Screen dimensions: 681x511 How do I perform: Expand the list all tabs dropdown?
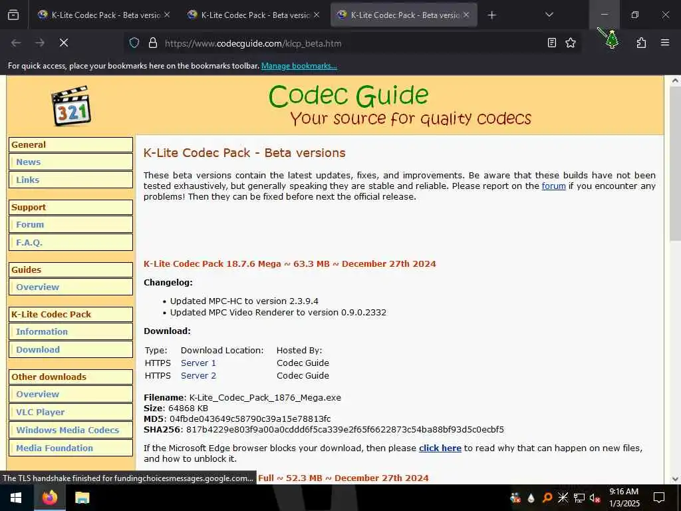pos(549,15)
